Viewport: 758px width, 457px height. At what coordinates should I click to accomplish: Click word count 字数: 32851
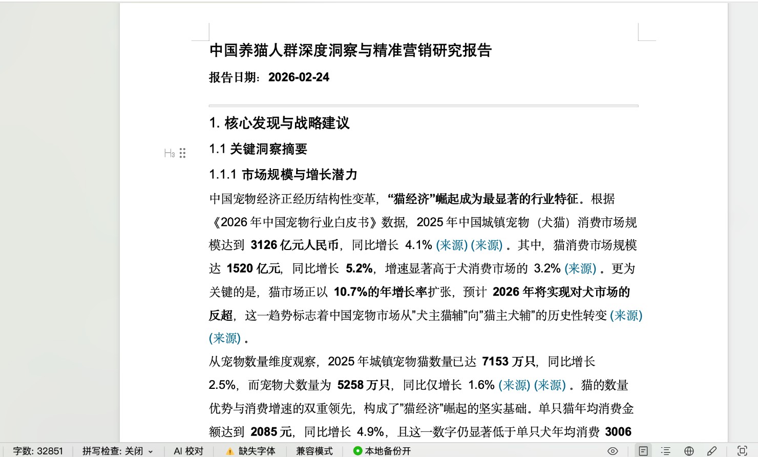(38, 451)
